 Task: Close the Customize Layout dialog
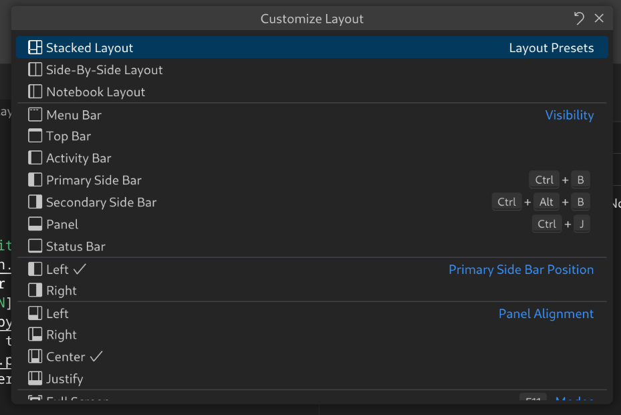600,18
